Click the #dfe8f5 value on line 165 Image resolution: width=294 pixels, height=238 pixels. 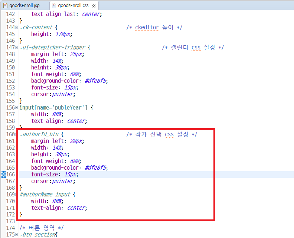click(x=96, y=168)
